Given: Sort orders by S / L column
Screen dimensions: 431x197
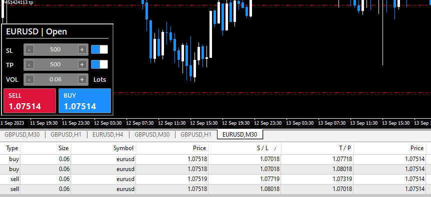Looking at the screenshot, I should click(x=245, y=148).
